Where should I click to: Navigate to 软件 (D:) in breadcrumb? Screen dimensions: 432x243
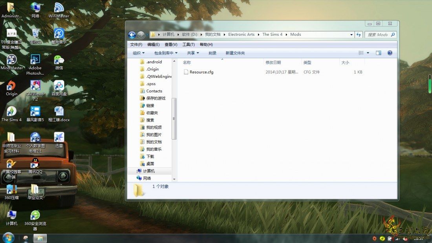(x=190, y=35)
